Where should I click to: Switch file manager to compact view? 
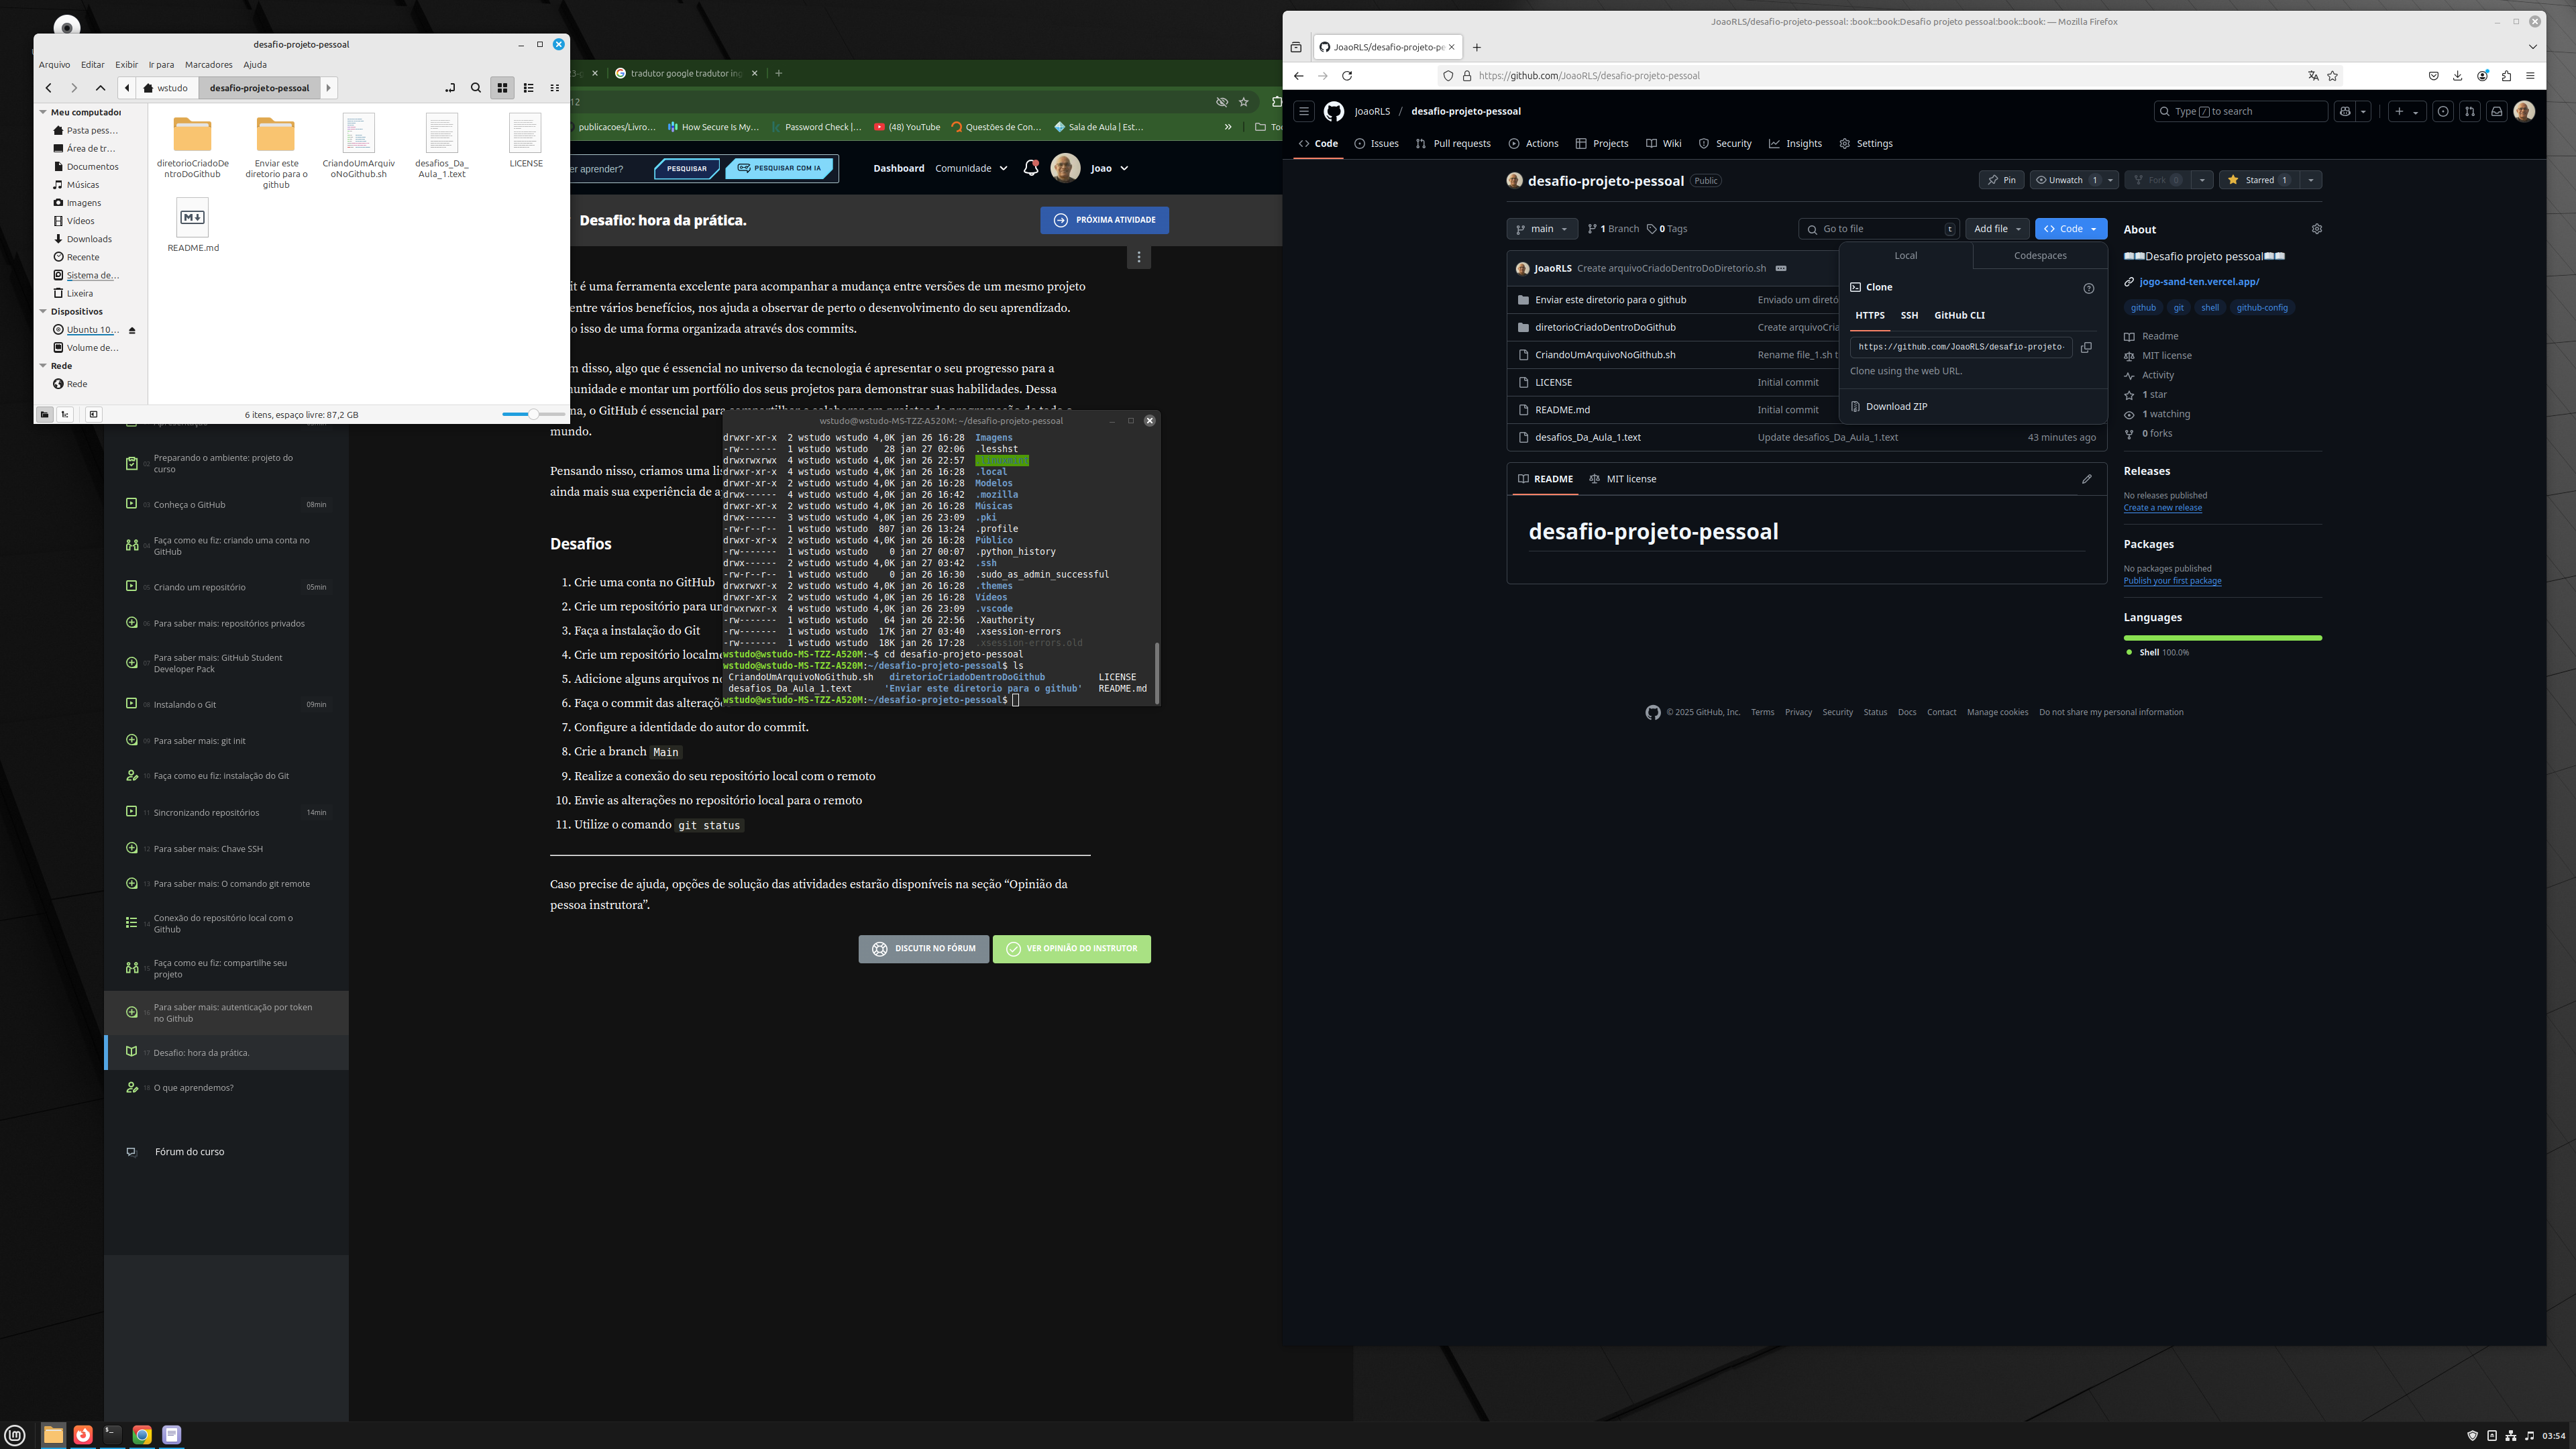555,88
